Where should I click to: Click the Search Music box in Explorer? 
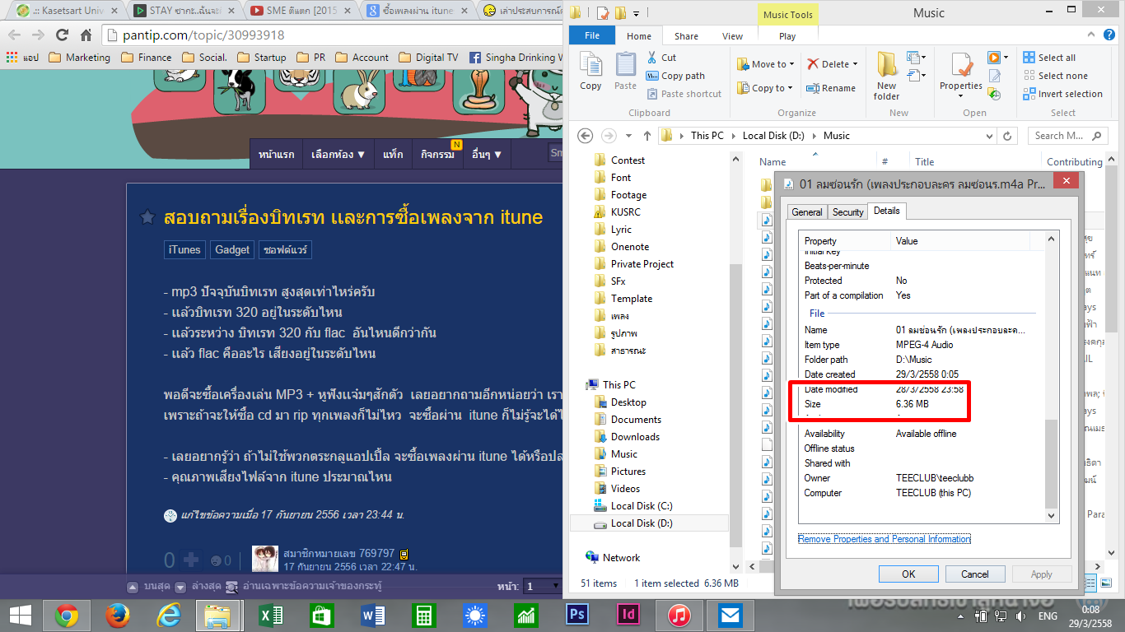[1067, 136]
